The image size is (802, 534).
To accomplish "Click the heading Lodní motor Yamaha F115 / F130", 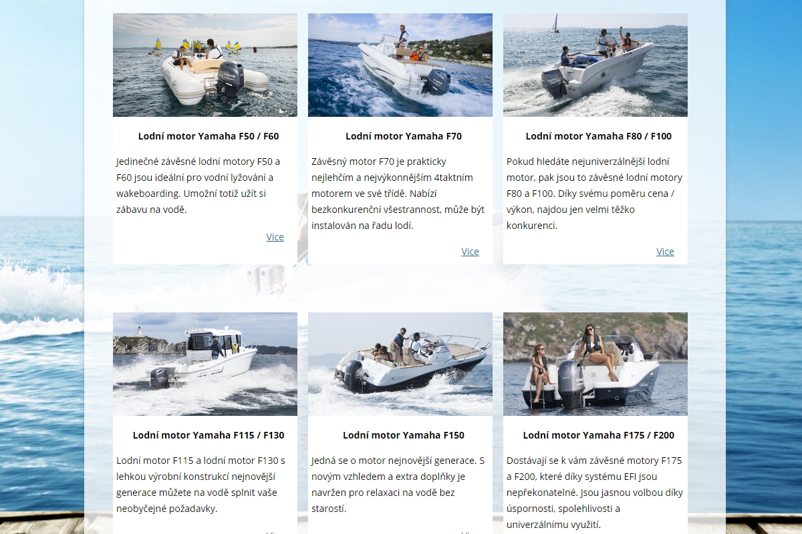I will [x=209, y=435].
